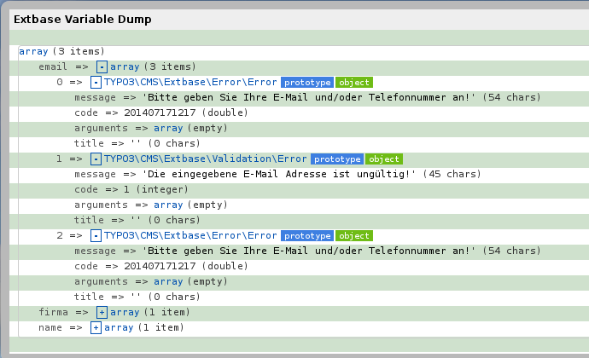589x358 pixels.
Task: Click item 0 TYPO3\CMS\Extbase\Error\Error class name
Action: (190, 82)
